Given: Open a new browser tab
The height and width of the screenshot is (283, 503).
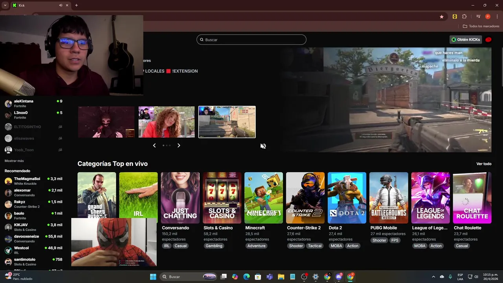Looking at the screenshot, I should (x=76, y=5).
